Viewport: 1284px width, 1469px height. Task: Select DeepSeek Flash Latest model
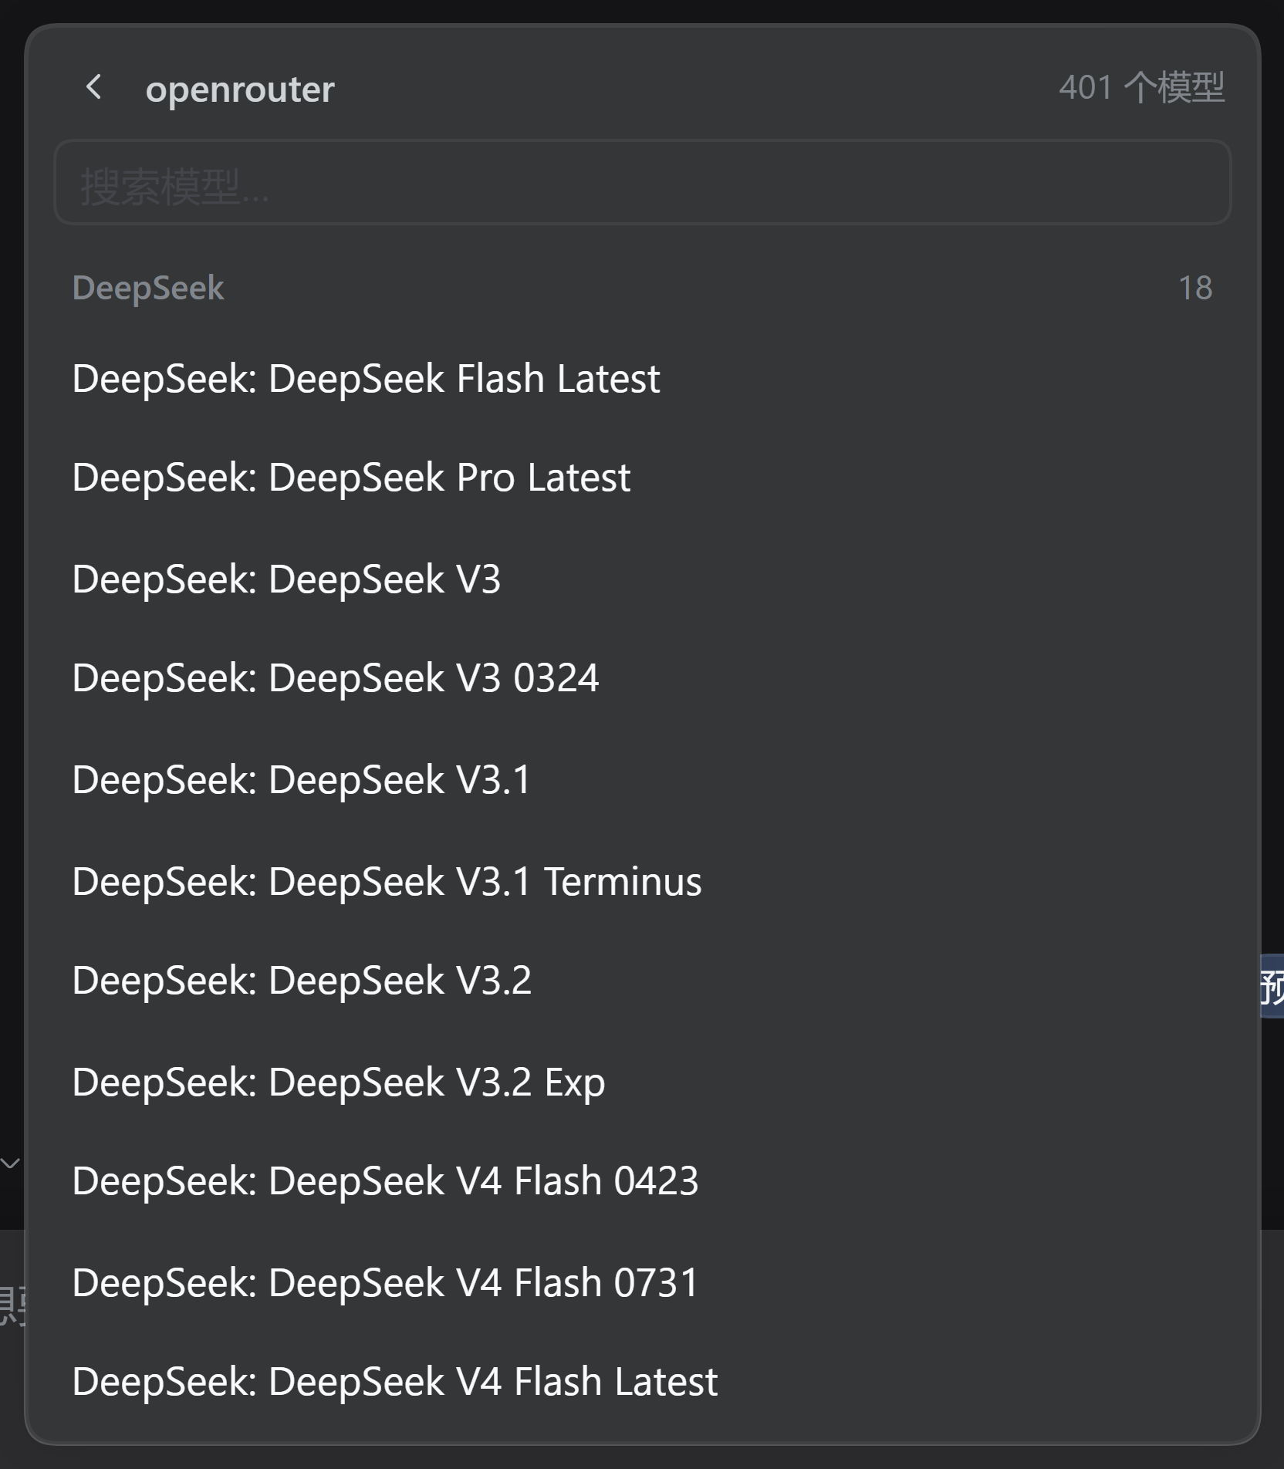click(642, 379)
